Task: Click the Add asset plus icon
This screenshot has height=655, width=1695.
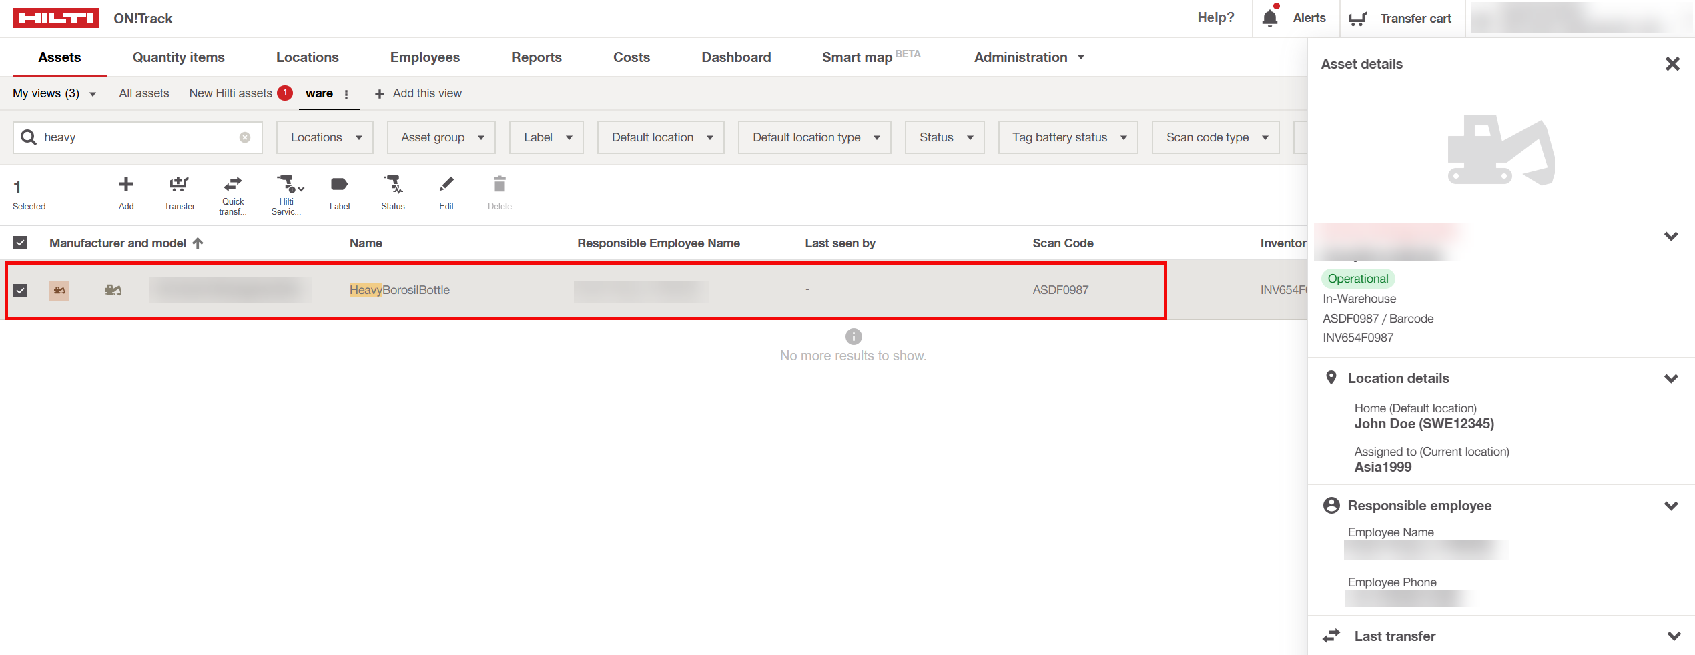Action: (x=125, y=185)
